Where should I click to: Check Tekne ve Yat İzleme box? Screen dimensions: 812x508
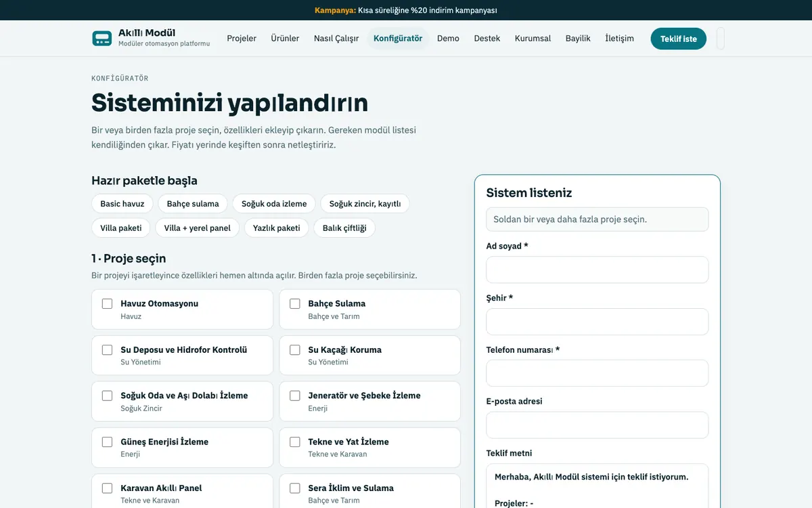(x=295, y=442)
